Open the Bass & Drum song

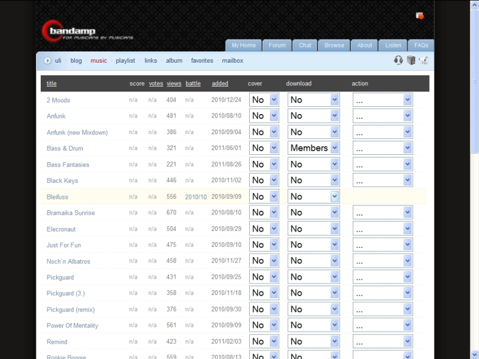65,148
